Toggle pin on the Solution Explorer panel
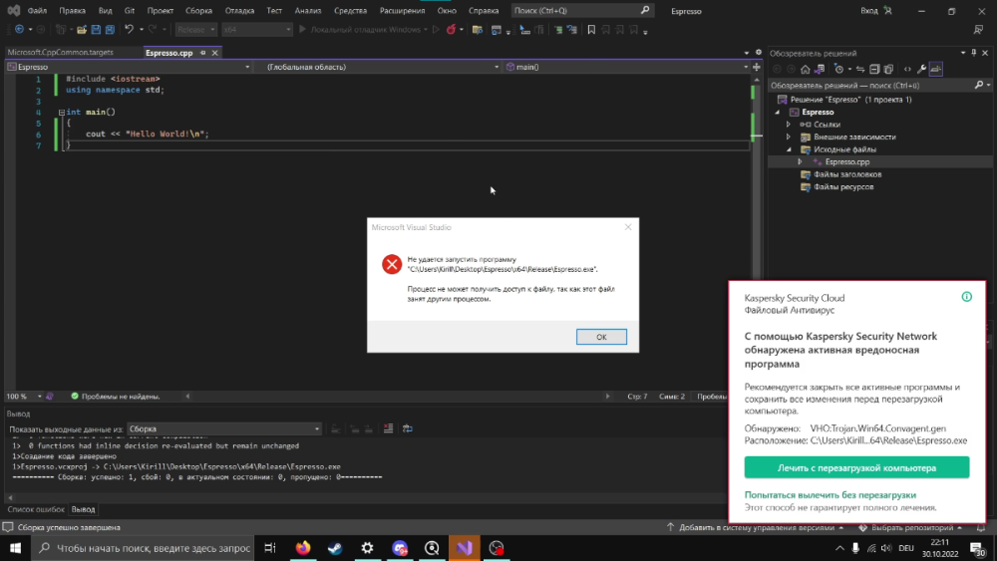Viewport: 997px width, 561px height. (x=972, y=51)
